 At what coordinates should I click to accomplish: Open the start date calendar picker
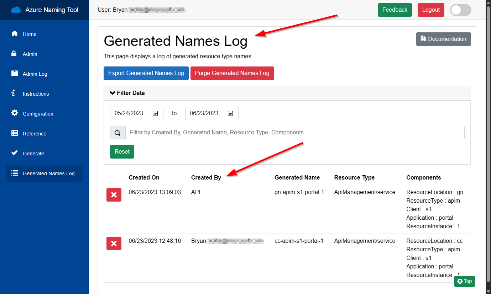coord(155,113)
